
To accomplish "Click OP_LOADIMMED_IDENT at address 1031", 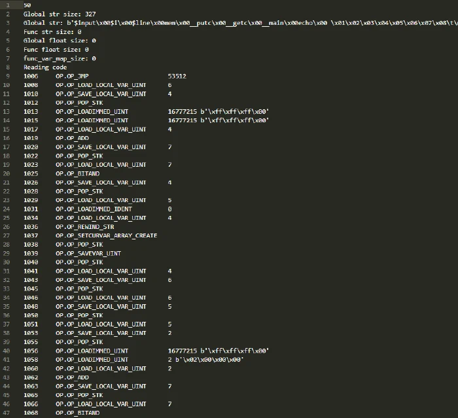I will (x=94, y=209).
